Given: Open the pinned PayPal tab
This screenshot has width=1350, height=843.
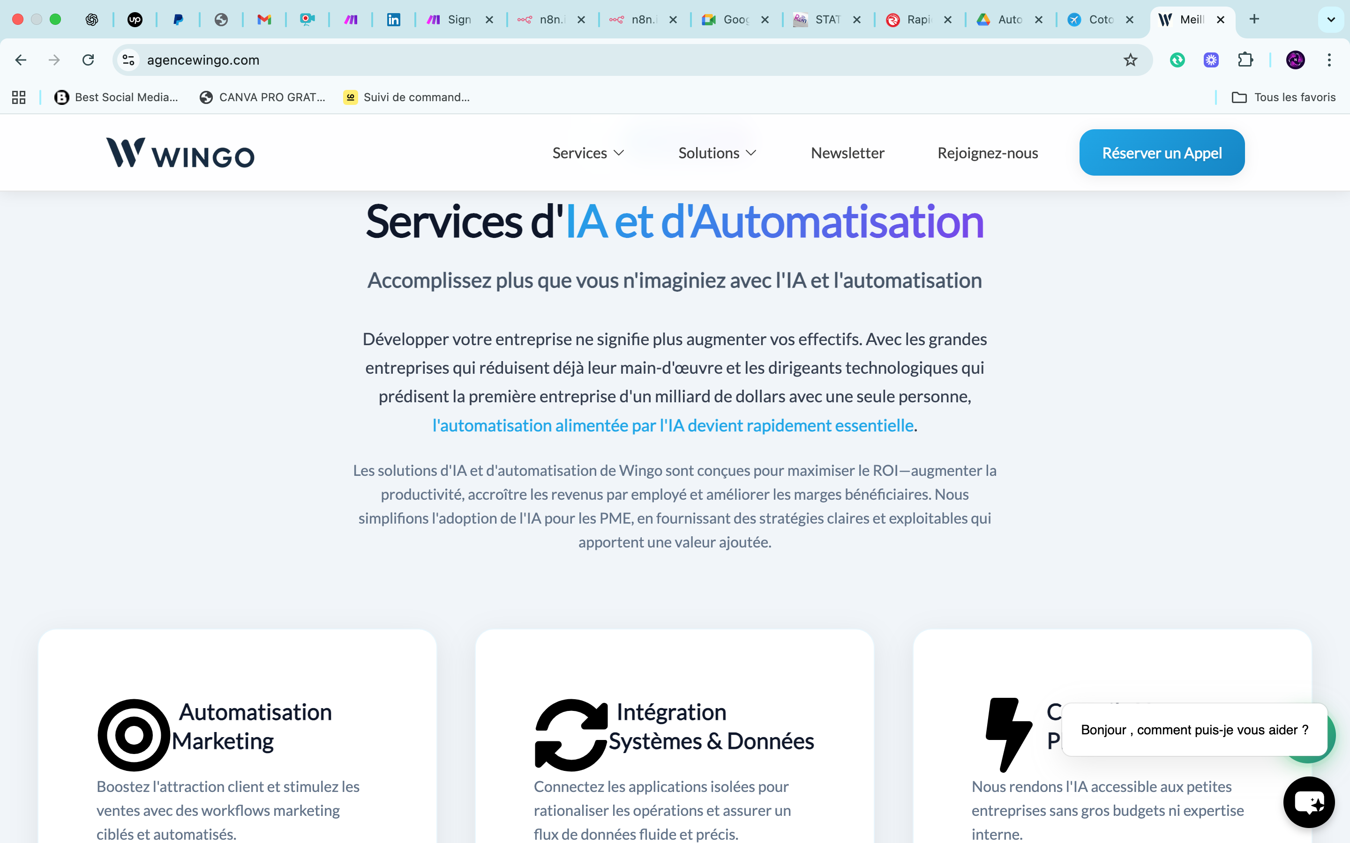Looking at the screenshot, I should pos(178,20).
